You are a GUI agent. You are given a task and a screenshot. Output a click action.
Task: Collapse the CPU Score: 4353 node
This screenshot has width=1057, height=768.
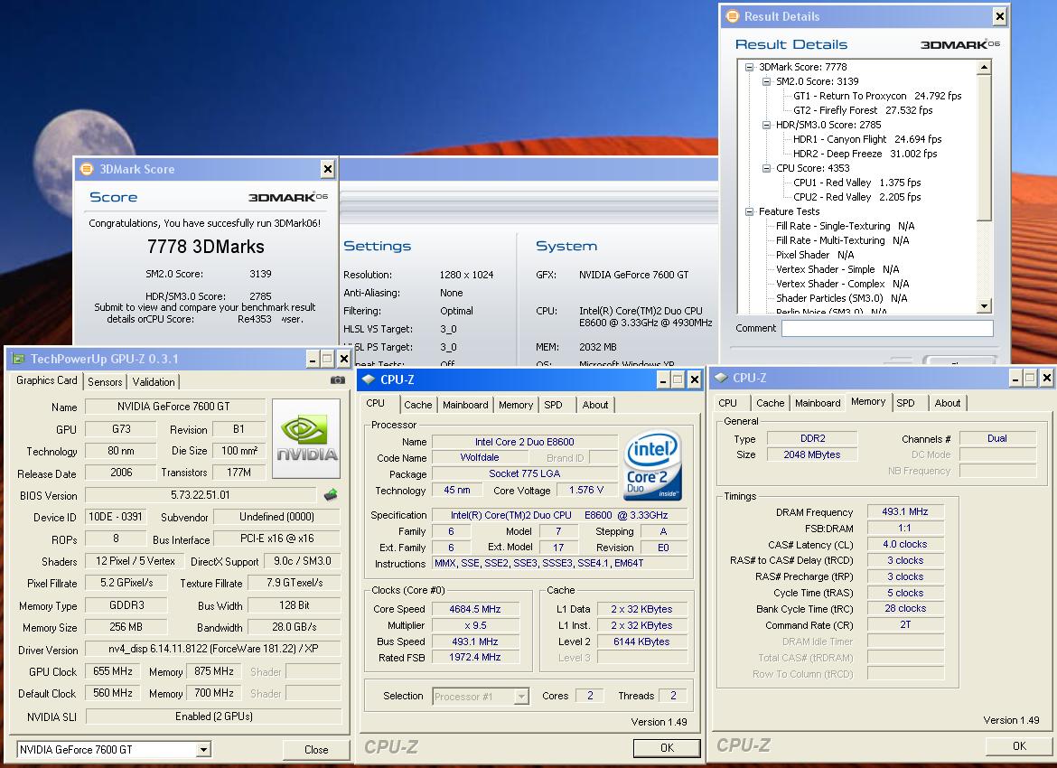point(766,168)
